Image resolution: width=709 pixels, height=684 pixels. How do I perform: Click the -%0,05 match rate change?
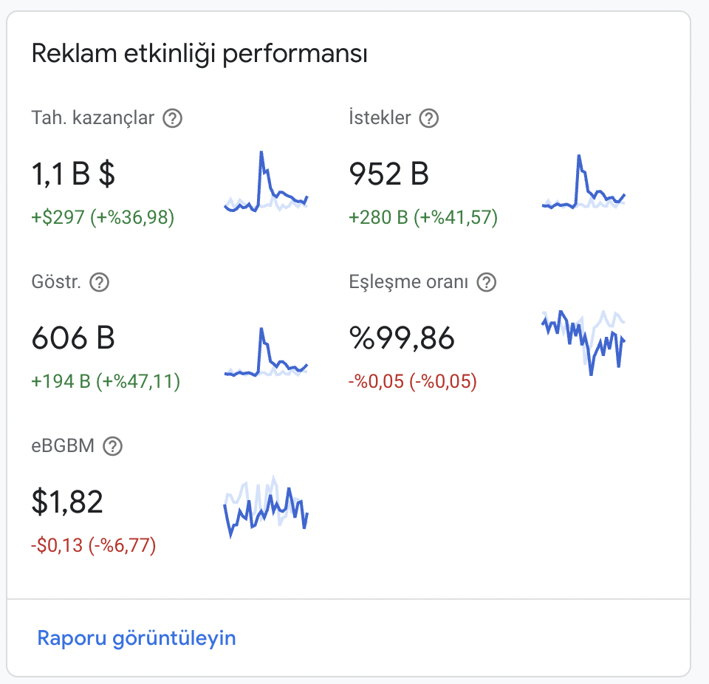coord(413,381)
